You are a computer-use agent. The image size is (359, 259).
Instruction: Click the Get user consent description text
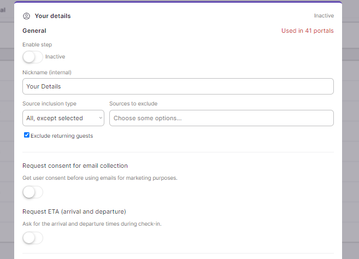pyautogui.click(x=100, y=178)
